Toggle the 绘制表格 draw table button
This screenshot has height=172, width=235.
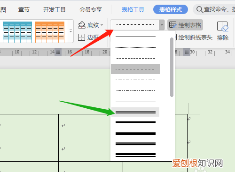click(x=185, y=25)
